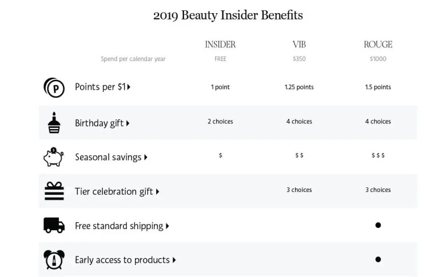Open the Free standard shipping label
442x277 pixels.
(x=119, y=226)
